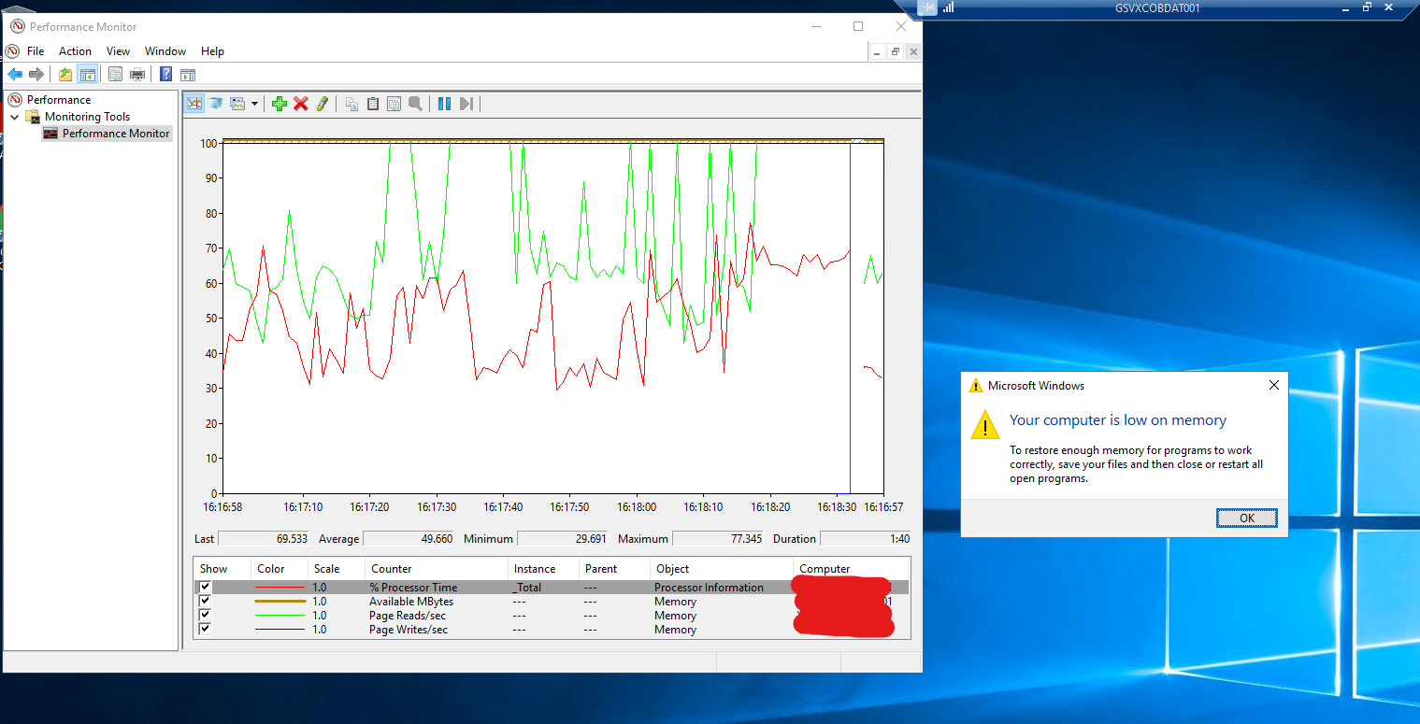This screenshot has width=1420, height=724.
Task: Select the Performance root tree node
Action: (x=59, y=100)
